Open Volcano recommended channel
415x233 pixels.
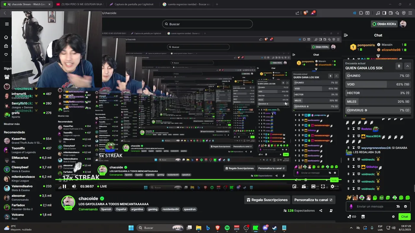[28, 216]
